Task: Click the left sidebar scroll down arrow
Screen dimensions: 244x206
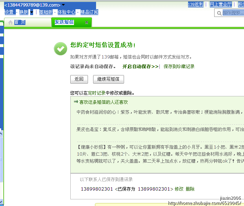Action: tap(1, 202)
